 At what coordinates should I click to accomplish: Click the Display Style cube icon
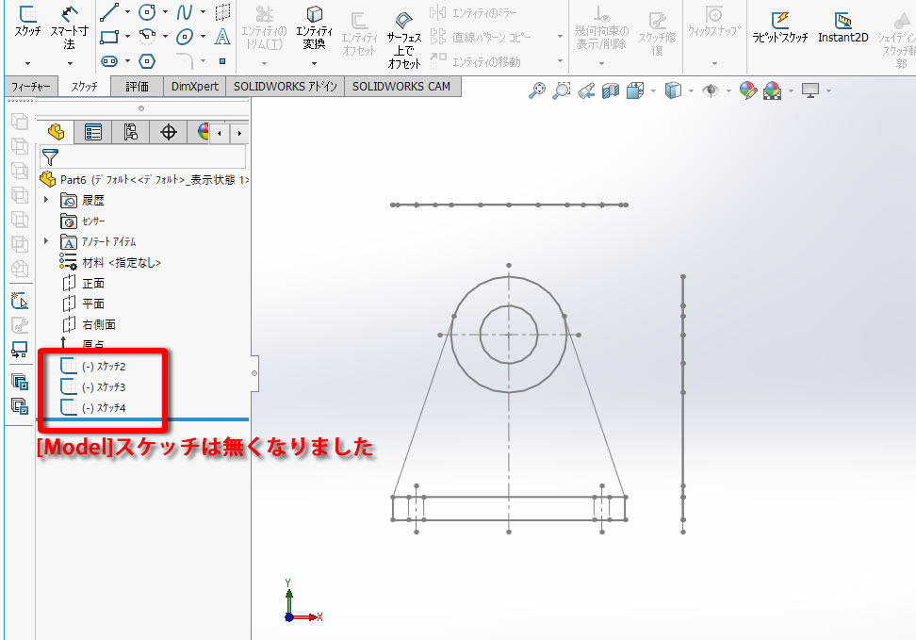pos(674,90)
